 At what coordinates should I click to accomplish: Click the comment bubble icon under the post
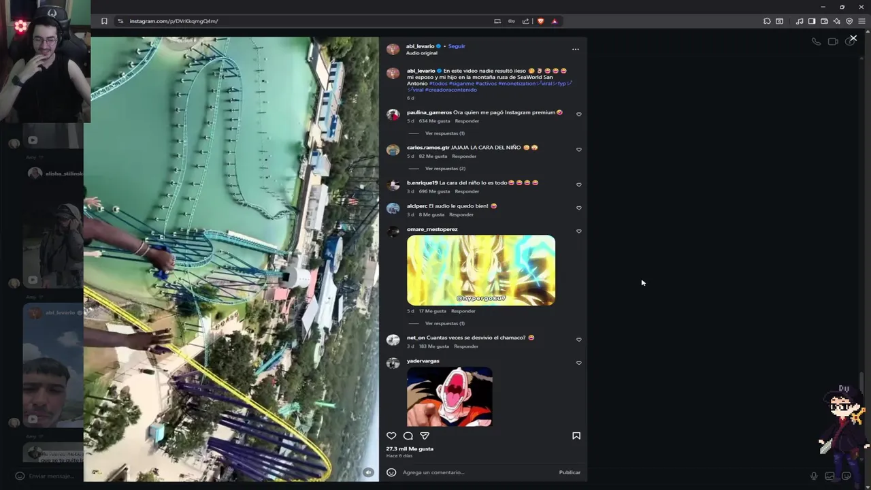pos(408,436)
